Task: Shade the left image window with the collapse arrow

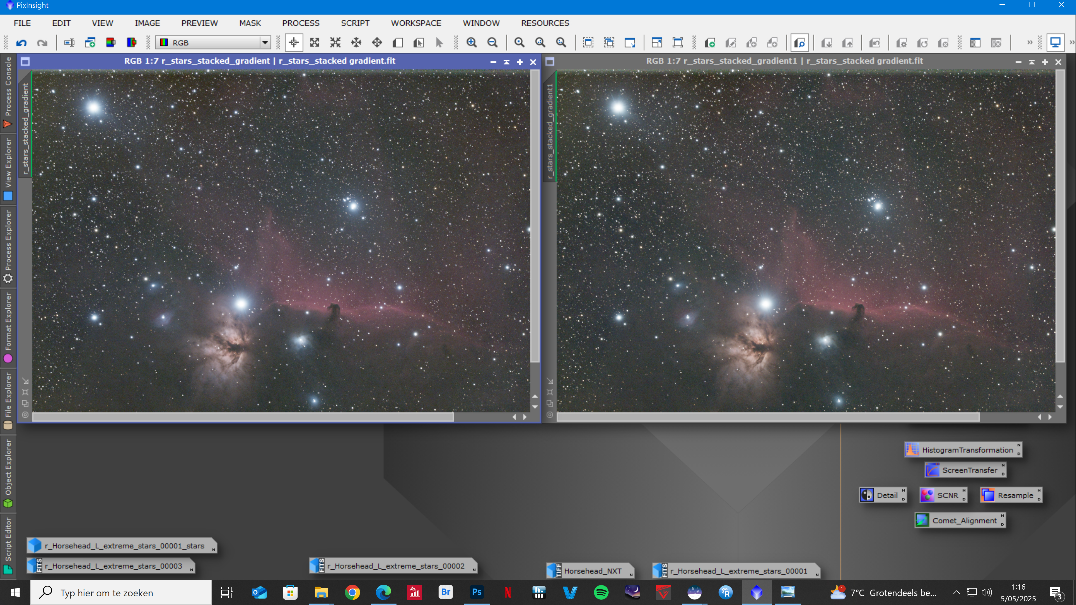Action: point(506,62)
